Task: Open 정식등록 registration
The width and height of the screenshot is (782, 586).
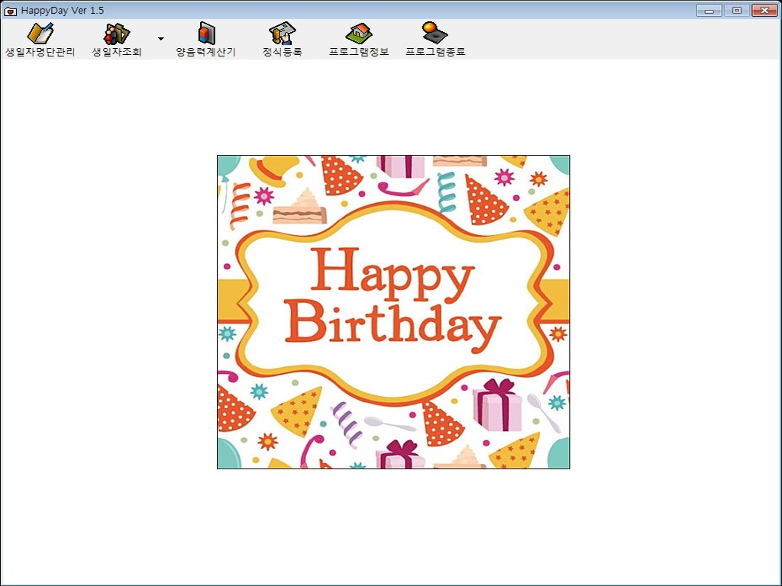Action: coord(283,40)
